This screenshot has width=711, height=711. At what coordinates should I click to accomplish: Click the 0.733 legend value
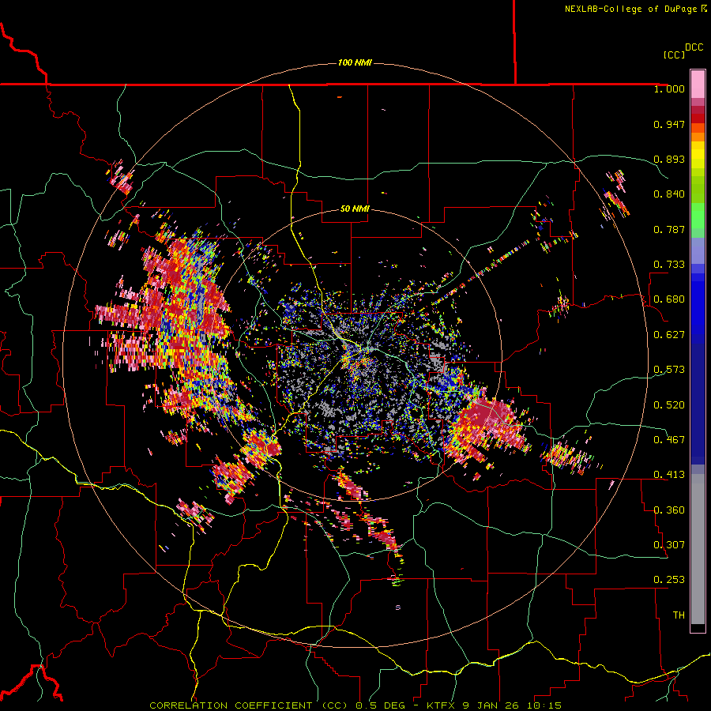669,265
